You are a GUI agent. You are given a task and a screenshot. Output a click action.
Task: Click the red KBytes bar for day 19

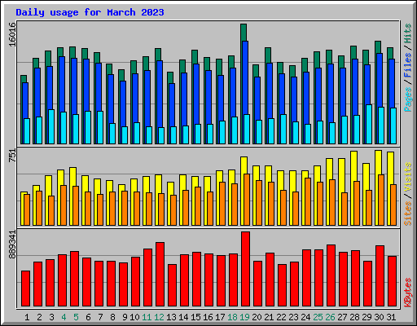245,269
